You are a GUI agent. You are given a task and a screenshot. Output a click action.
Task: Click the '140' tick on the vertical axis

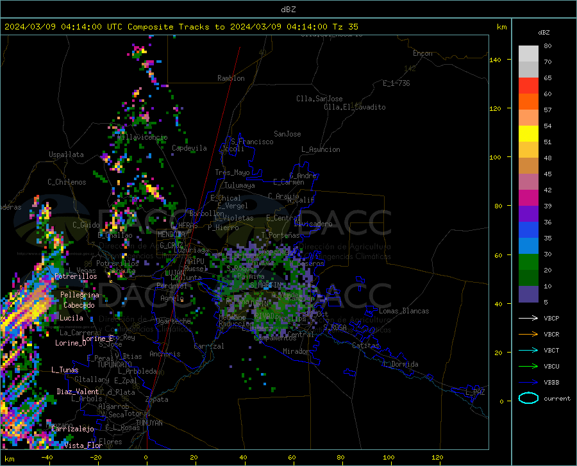[495, 60]
